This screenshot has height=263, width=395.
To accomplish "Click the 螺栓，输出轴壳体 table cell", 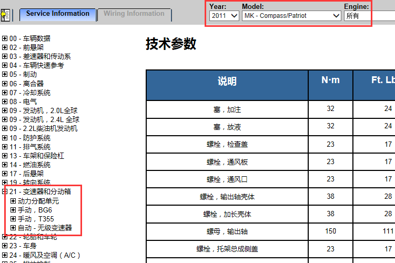I will 227,197.
